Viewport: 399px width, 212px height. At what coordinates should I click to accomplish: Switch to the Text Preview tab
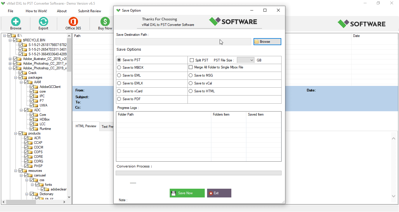click(x=107, y=127)
